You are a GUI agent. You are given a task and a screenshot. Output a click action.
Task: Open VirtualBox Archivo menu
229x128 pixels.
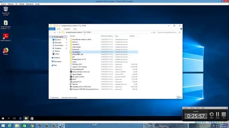4,4
